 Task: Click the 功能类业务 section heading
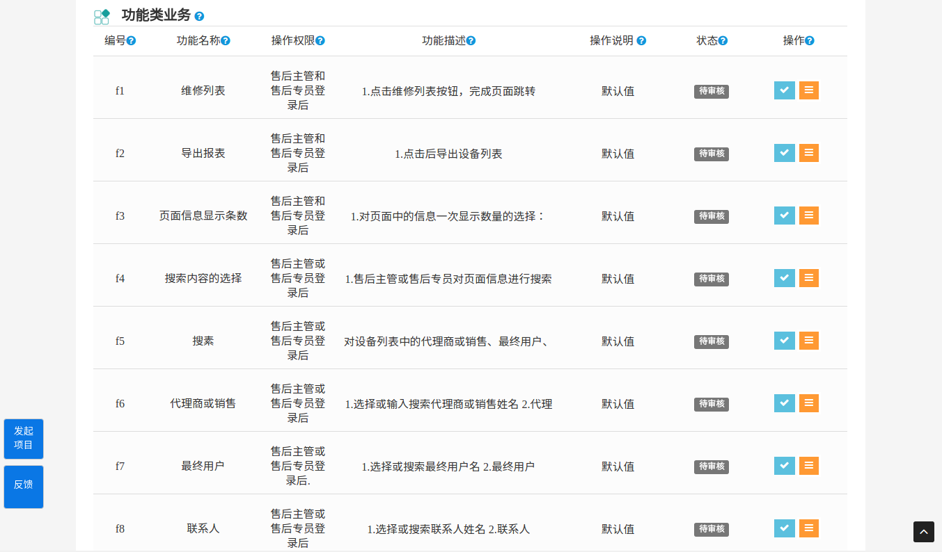tap(156, 15)
